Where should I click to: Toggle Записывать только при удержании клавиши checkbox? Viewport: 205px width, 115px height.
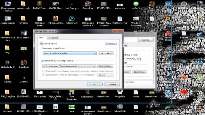pos(44,75)
